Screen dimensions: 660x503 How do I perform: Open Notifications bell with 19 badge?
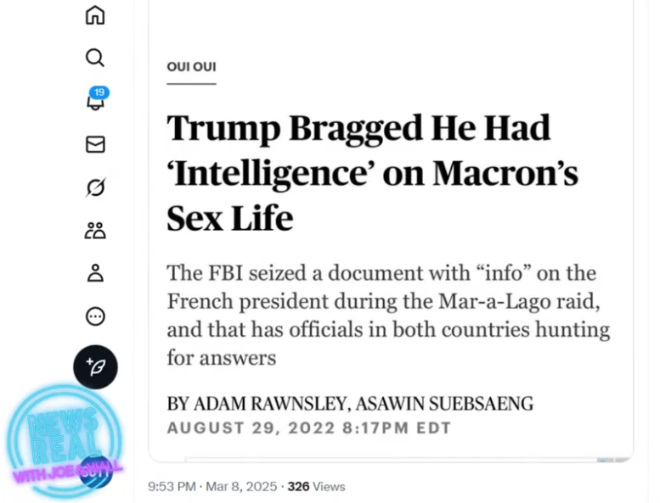pyautogui.click(x=96, y=100)
